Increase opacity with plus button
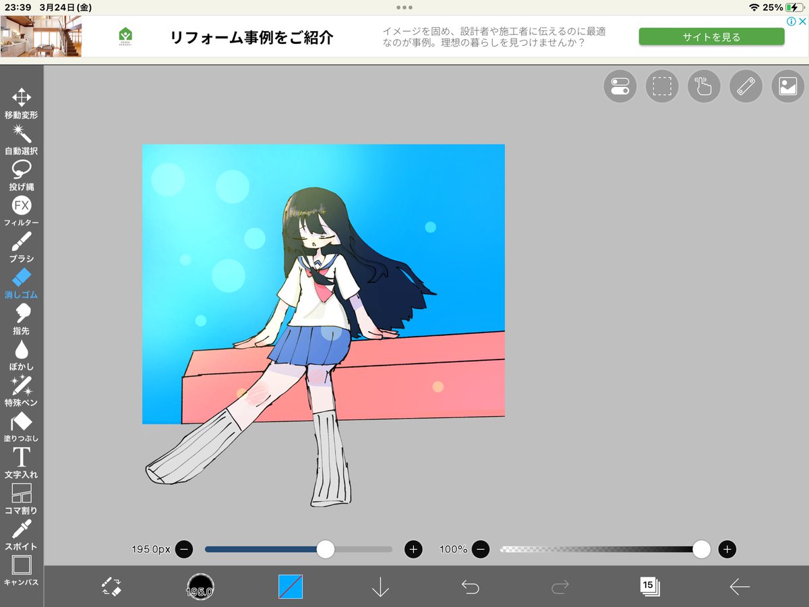The width and height of the screenshot is (809, 607). tap(727, 549)
